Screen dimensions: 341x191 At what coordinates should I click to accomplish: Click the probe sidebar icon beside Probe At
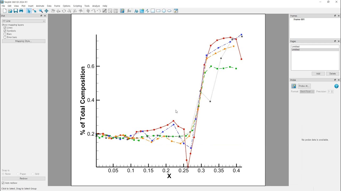pos(294,86)
